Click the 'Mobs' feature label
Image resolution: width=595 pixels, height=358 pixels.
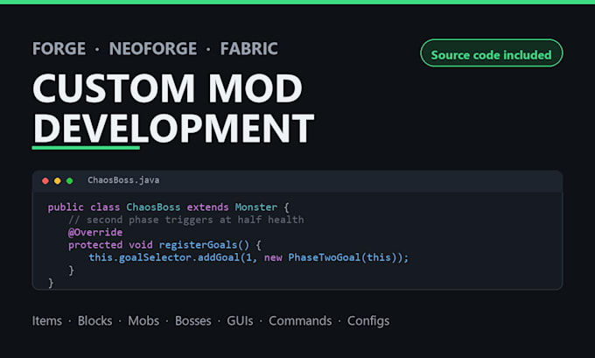click(x=143, y=321)
